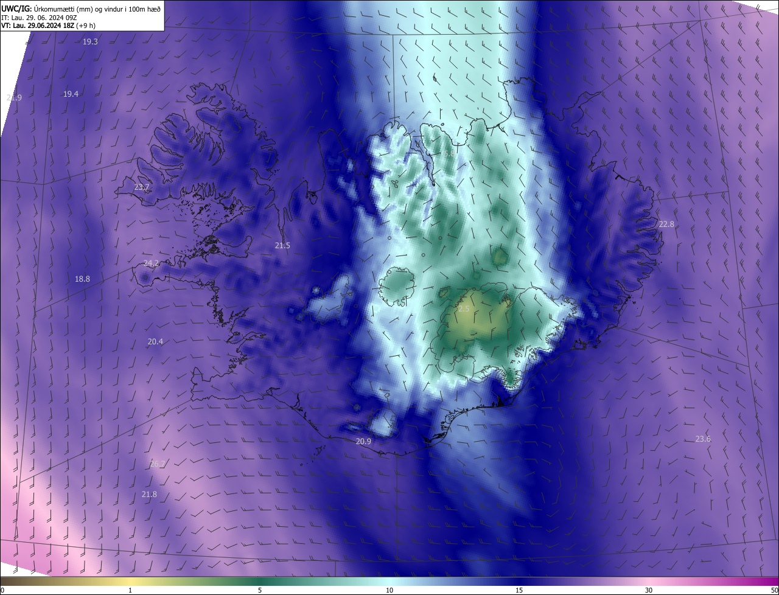779x595 pixels.
Task: Click the 23.7 value label
Action: pos(142,187)
